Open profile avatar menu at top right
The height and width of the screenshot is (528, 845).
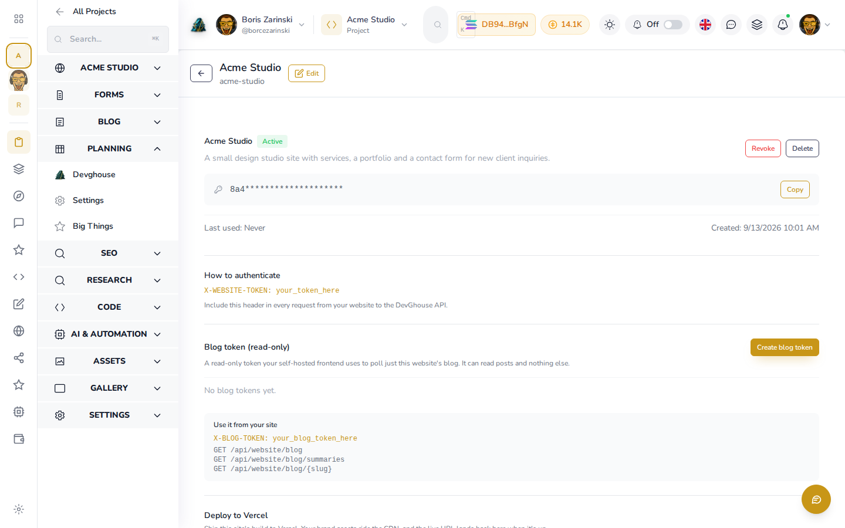tap(814, 25)
